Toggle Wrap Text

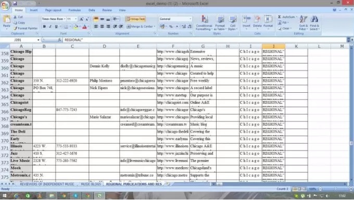click(x=136, y=19)
